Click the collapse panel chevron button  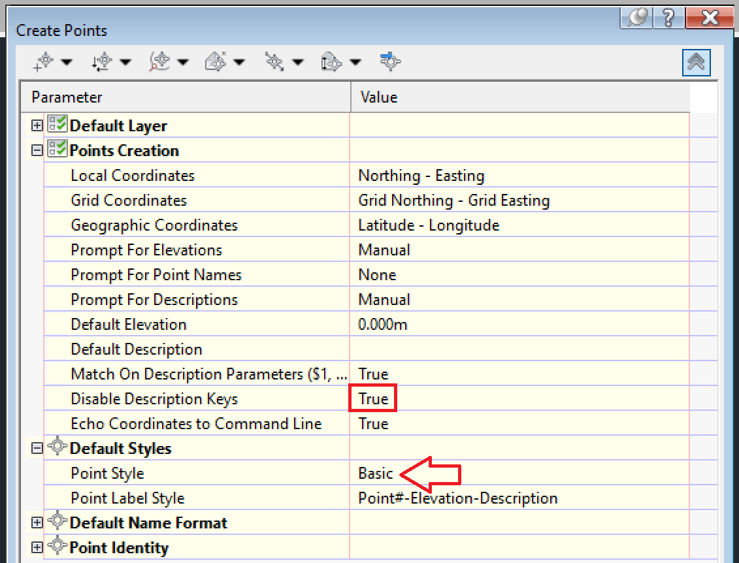696,62
